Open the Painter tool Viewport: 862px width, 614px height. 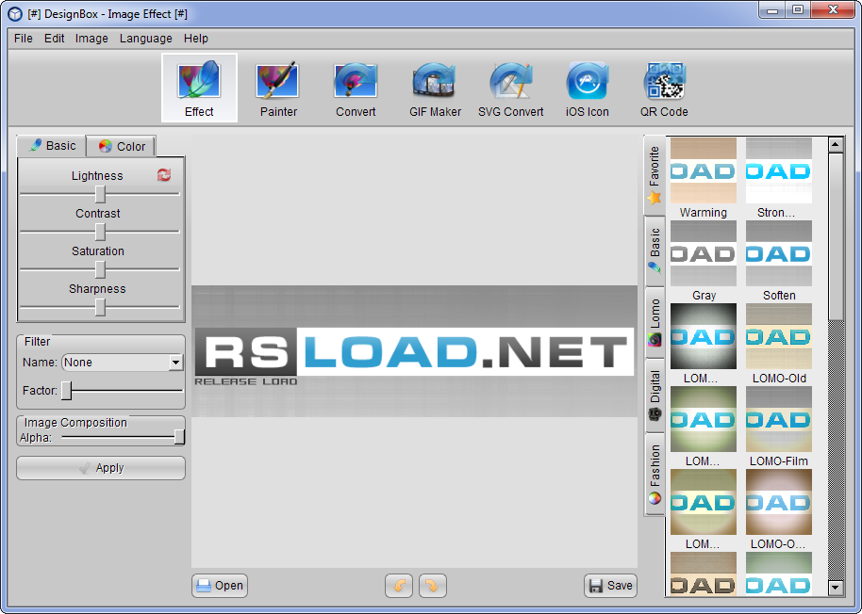click(x=278, y=88)
